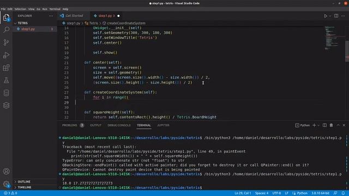Click the unsaved dot on step1.py tab

[118, 16]
